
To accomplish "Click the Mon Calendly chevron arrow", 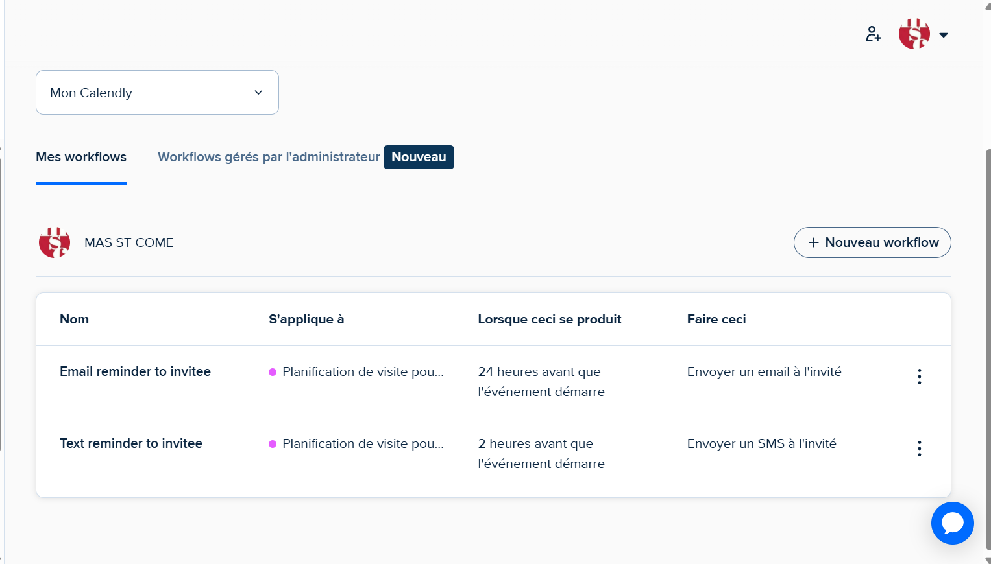I will click(x=258, y=93).
